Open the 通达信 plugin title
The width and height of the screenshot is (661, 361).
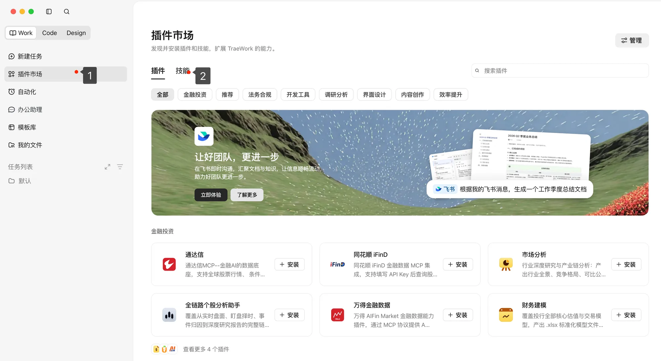(194, 255)
